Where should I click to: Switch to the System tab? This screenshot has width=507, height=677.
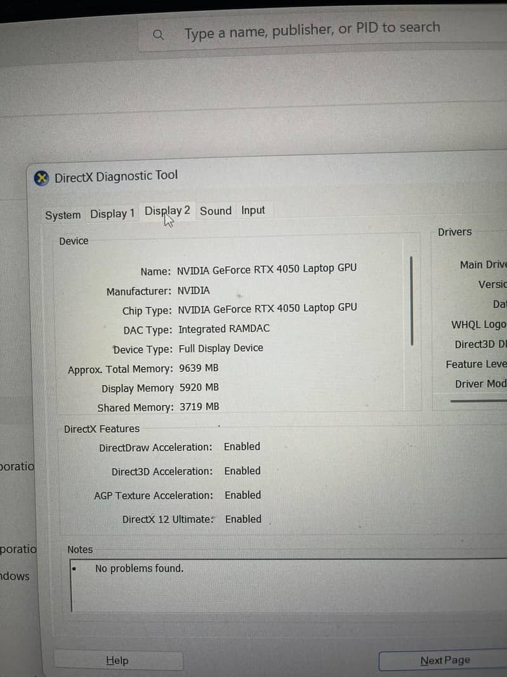tap(63, 215)
